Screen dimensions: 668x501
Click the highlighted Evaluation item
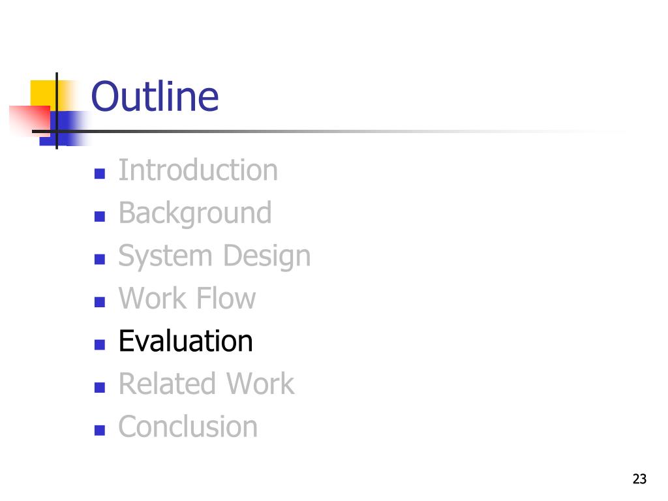coord(186,341)
